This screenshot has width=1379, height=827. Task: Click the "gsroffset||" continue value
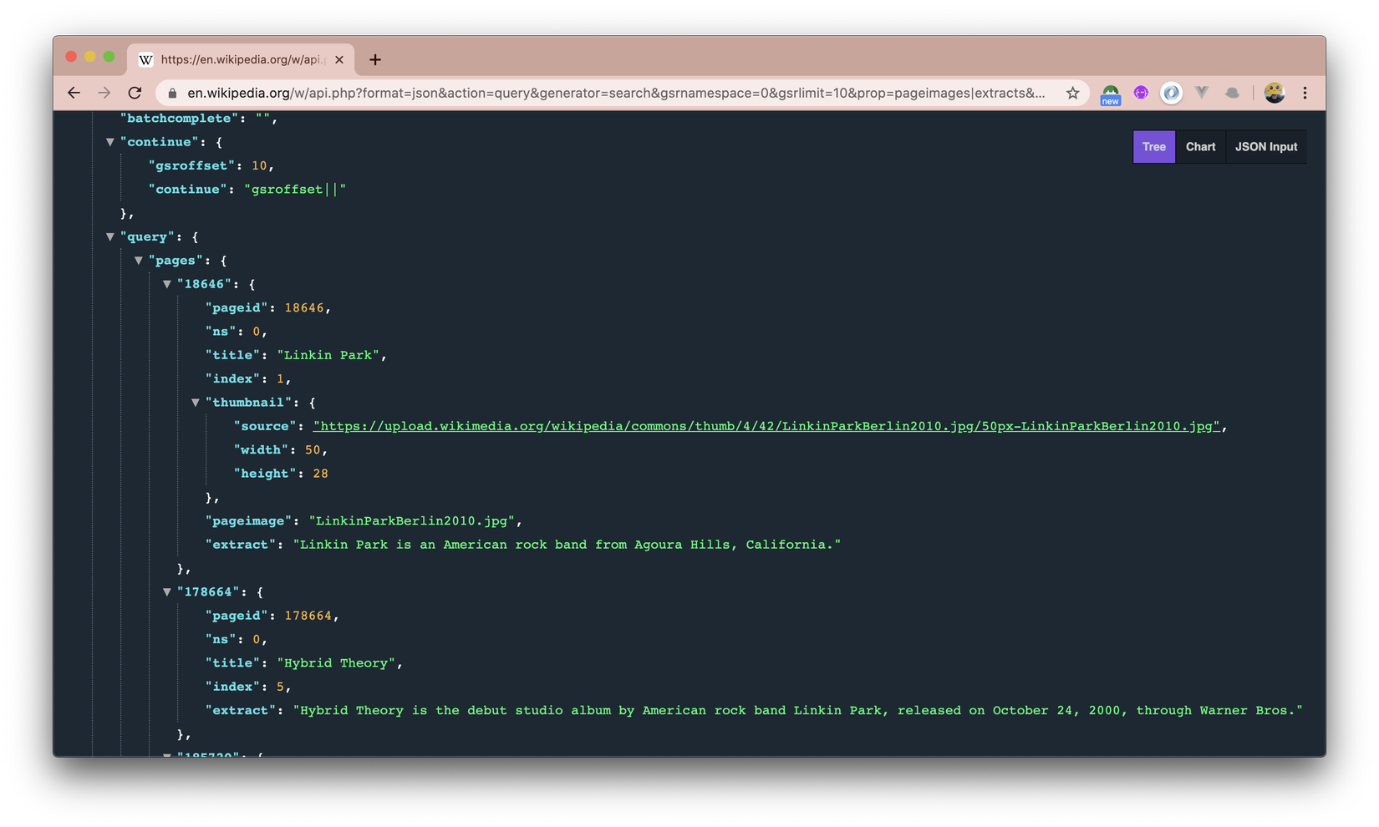[295, 190]
